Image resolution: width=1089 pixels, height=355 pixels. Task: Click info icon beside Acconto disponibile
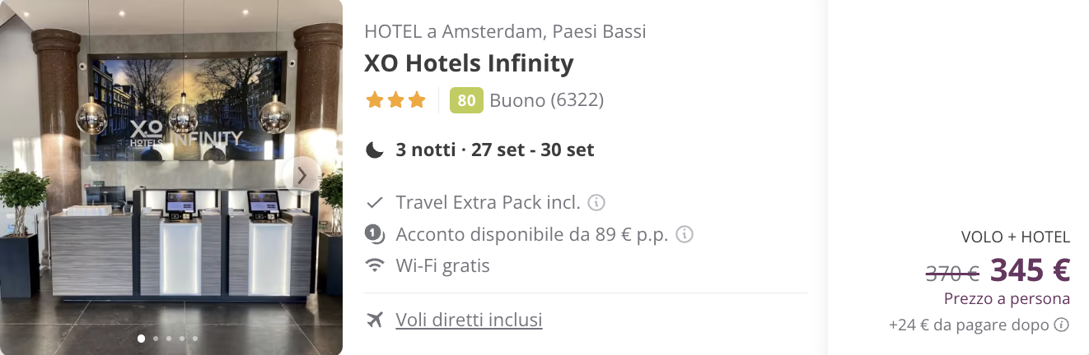(684, 234)
